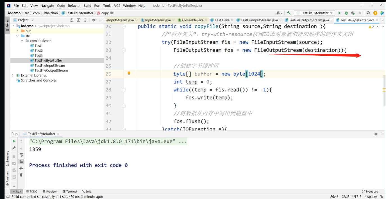
Task: Switch to the InputStream.java tab
Action: 158,20
